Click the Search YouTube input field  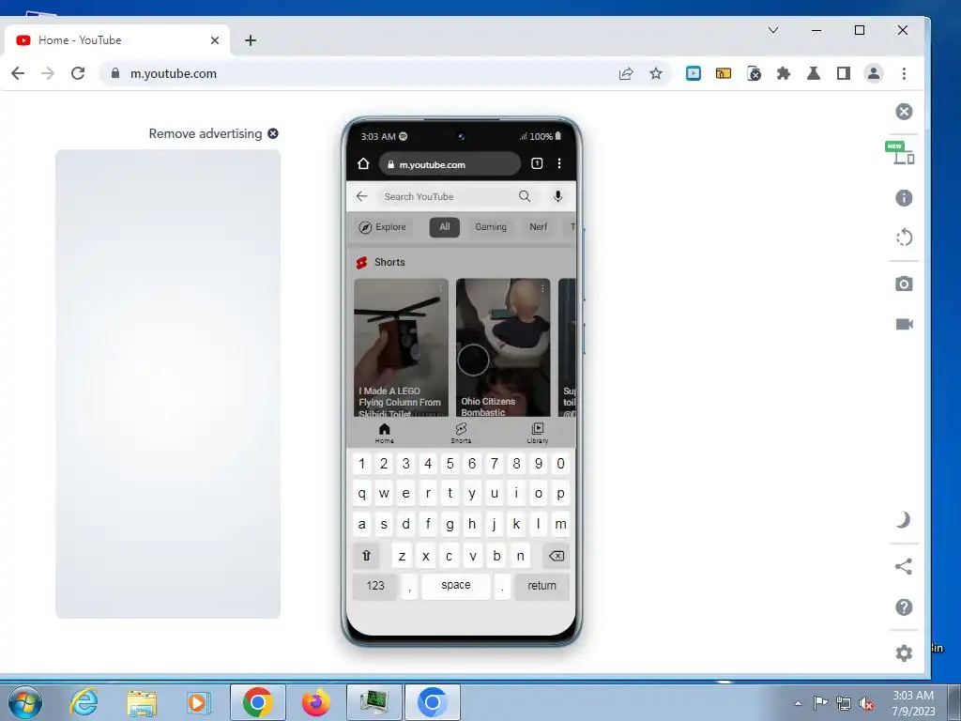[448, 196]
